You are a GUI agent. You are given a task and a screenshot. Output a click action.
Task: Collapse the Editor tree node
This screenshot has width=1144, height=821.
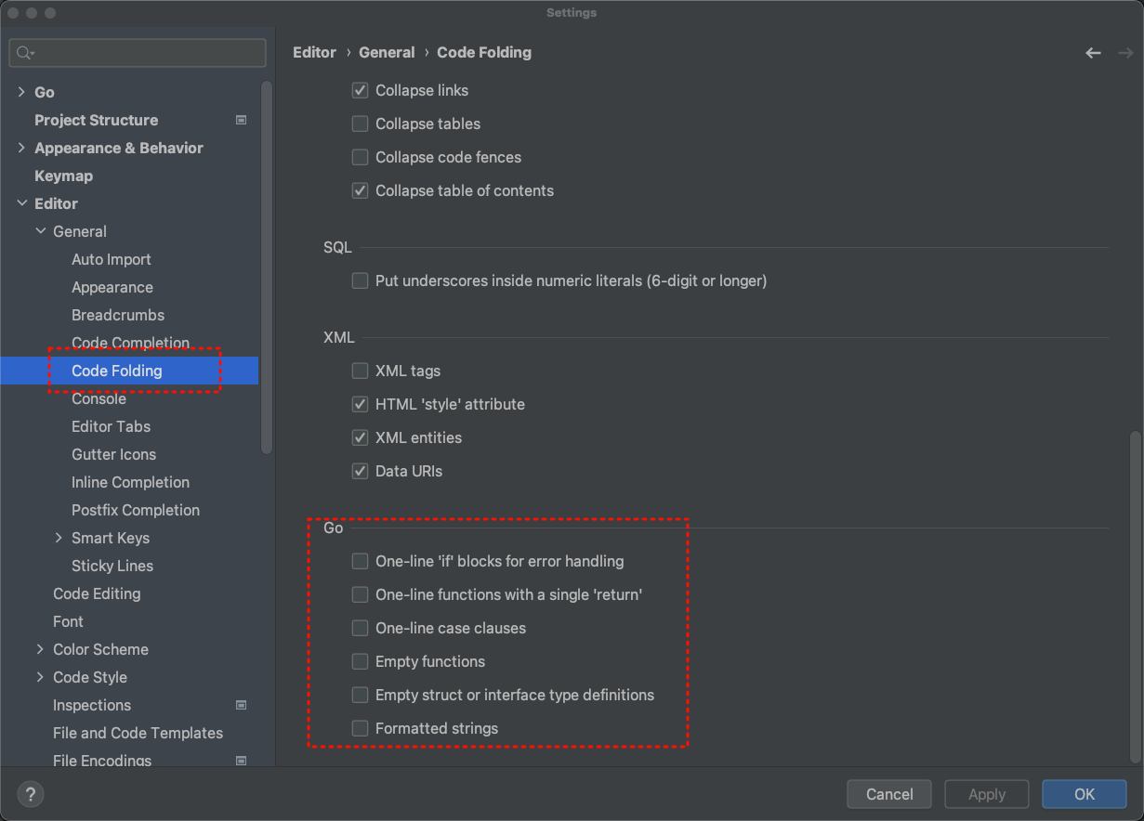(21, 203)
